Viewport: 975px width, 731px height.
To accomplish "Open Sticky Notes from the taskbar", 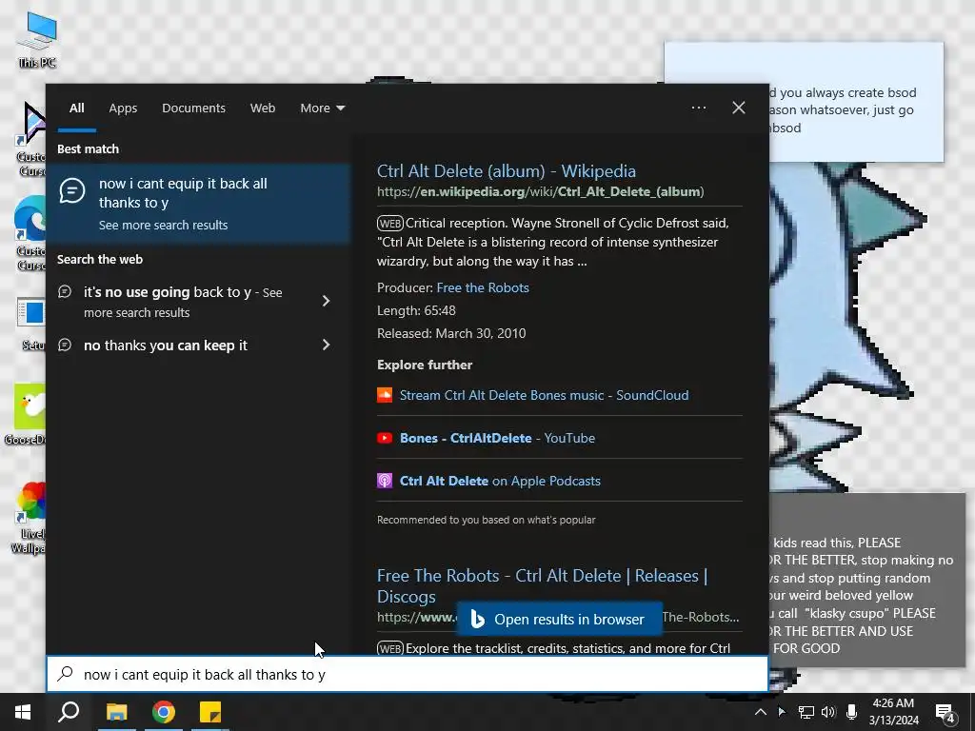I will [210, 712].
